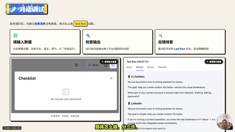The height and width of the screenshot is (132, 235).
Task: Select the 检查输出 card heading
Action: pyautogui.click(x=93, y=42)
